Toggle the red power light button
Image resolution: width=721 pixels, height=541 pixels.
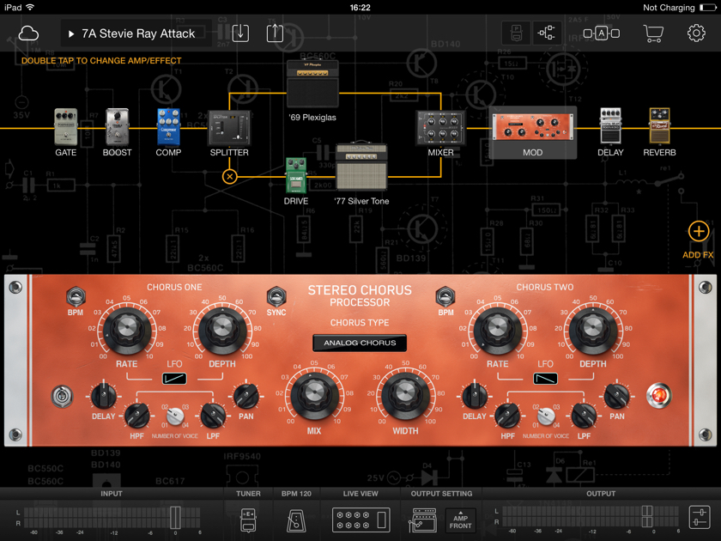[658, 396]
